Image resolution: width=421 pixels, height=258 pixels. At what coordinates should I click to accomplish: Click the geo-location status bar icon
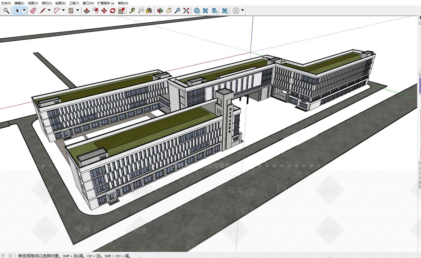coord(3,256)
